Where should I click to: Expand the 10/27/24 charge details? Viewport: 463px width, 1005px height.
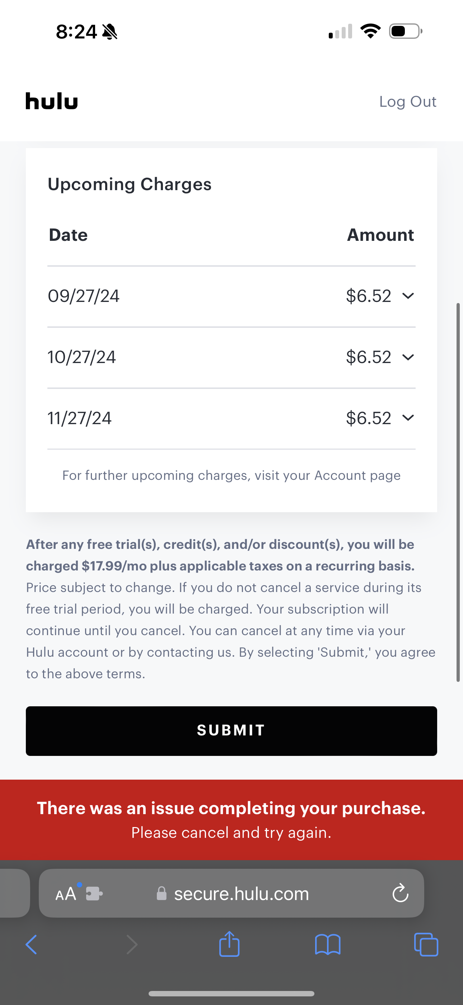[408, 357]
